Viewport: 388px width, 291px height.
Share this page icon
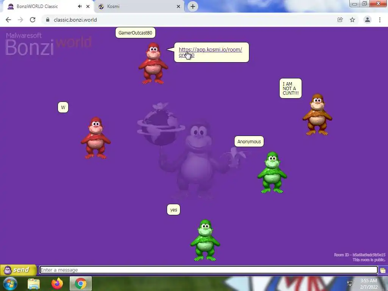click(340, 20)
